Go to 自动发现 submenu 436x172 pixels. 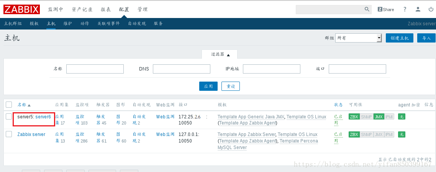click(x=137, y=24)
